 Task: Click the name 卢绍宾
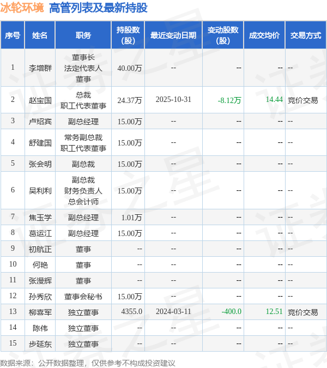(x=40, y=122)
